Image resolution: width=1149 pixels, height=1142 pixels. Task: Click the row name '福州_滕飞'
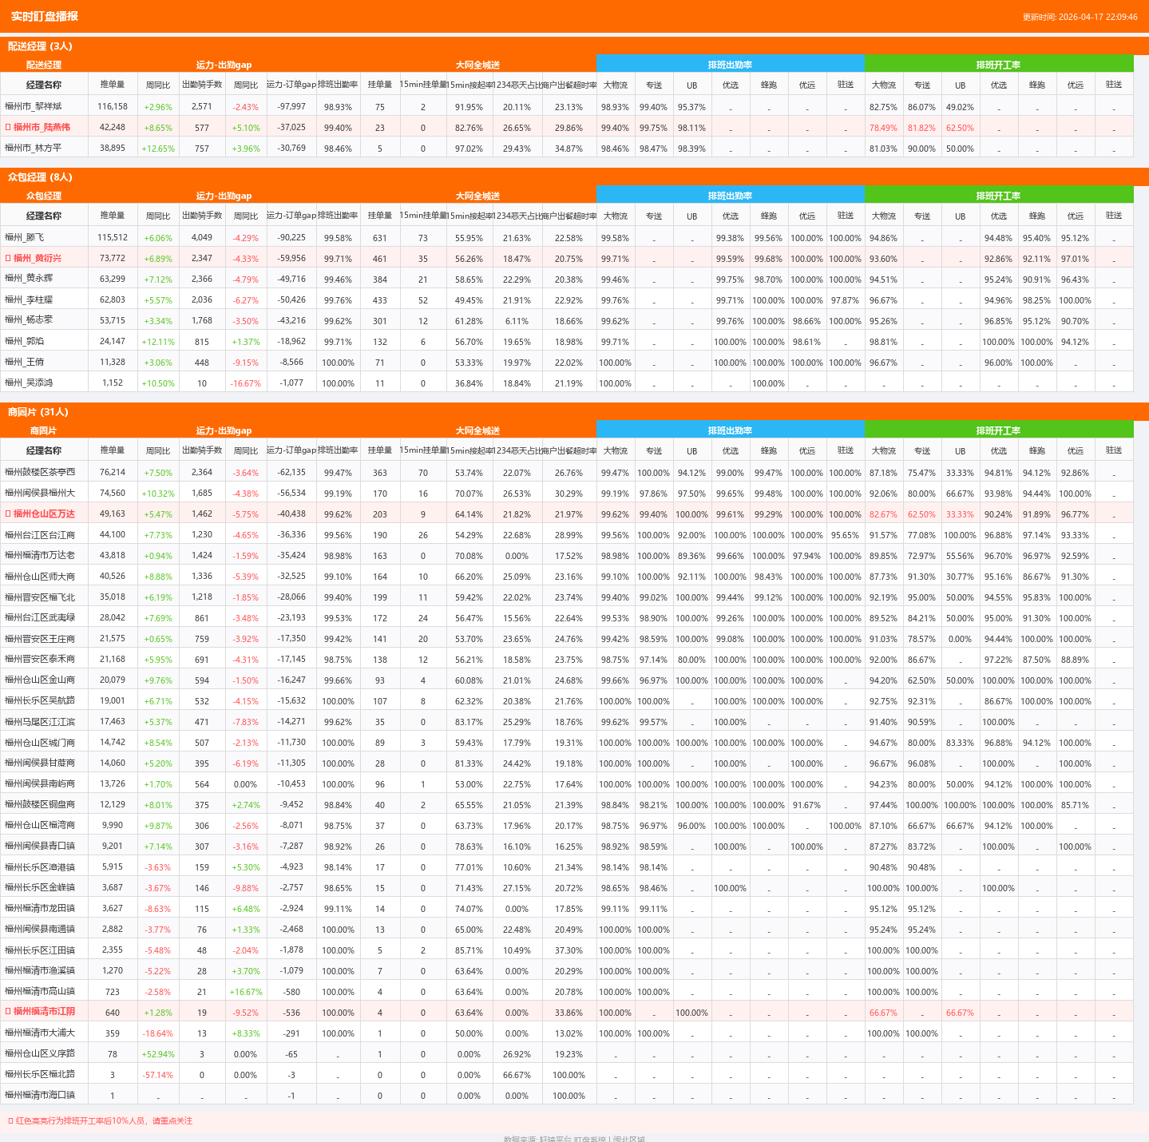25,237
